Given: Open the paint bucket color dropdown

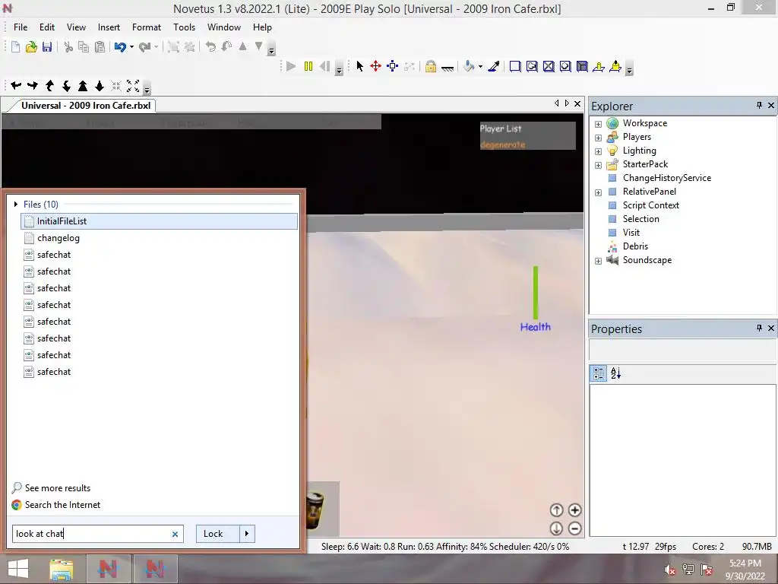Looking at the screenshot, I should pos(480,67).
